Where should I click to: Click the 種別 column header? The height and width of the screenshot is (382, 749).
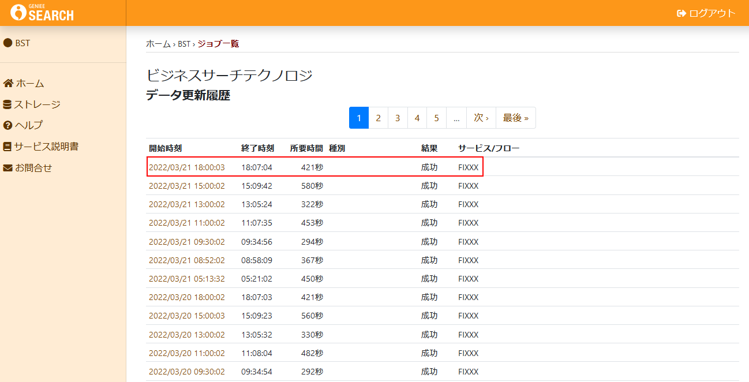pos(337,148)
